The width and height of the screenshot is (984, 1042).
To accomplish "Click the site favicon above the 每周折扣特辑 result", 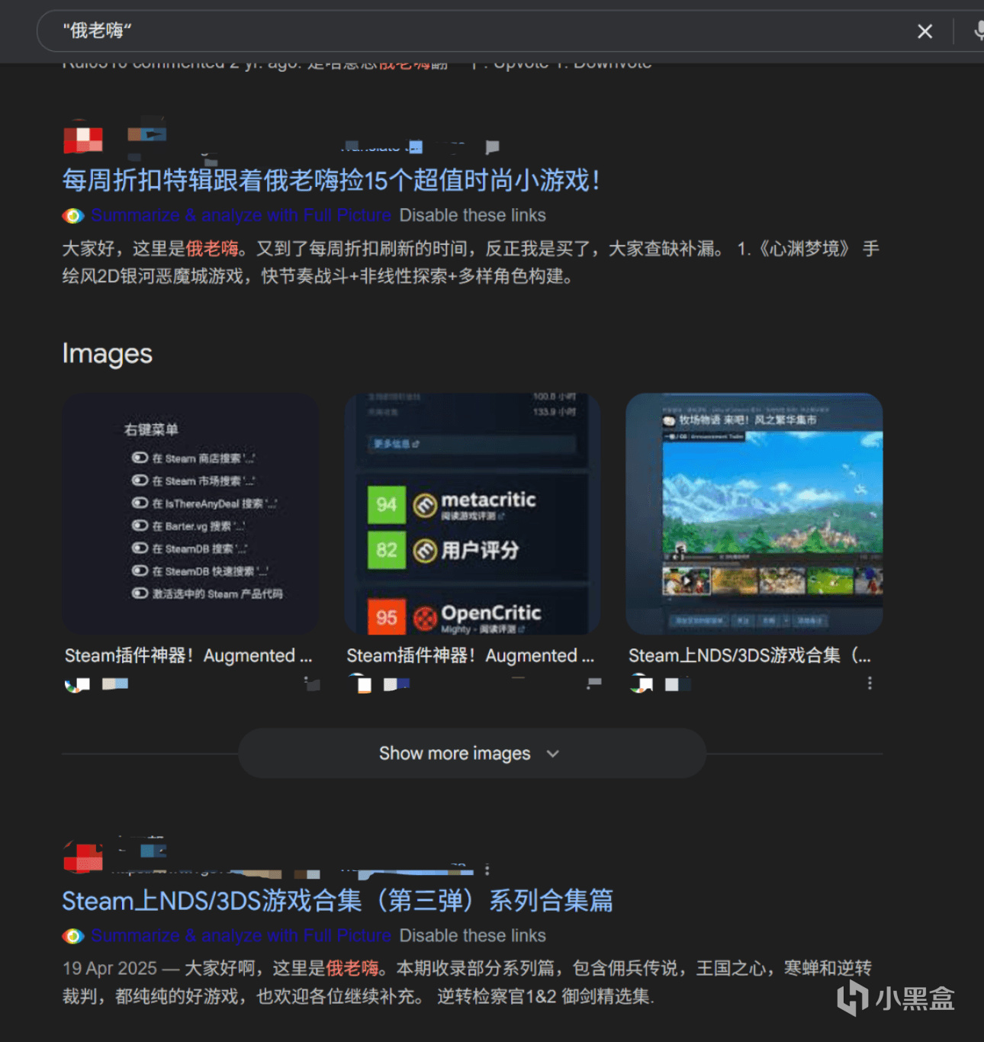I will (x=82, y=137).
